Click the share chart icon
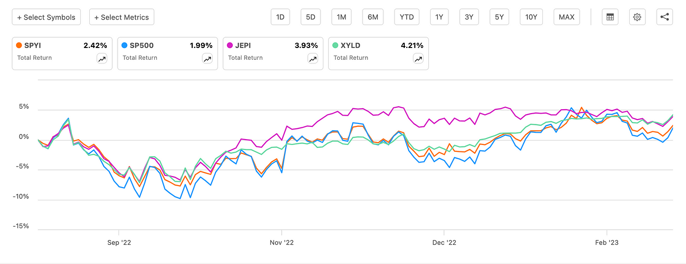 (x=664, y=17)
